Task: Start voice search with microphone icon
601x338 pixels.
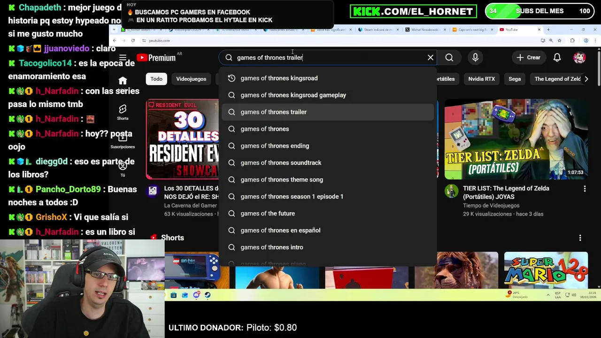Action: (475, 57)
